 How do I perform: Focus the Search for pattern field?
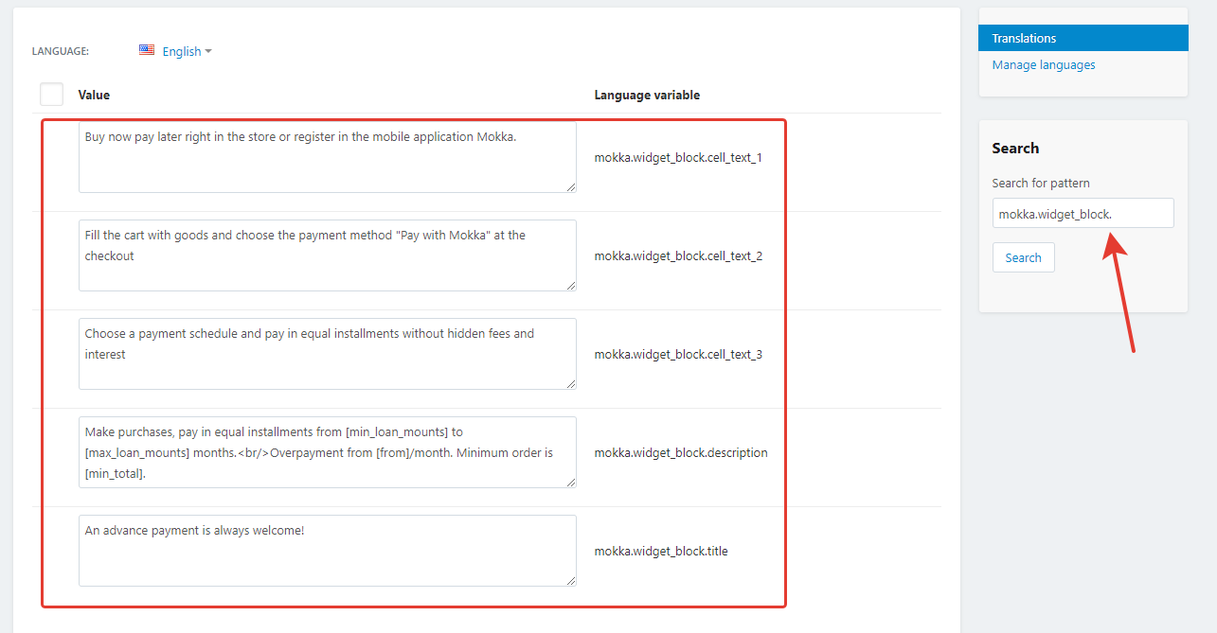(1083, 214)
